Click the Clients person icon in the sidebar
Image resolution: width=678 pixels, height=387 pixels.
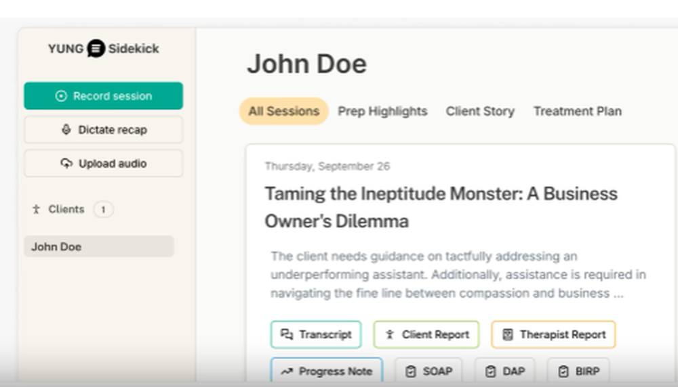pyautogui.click(x=36, y=209)
